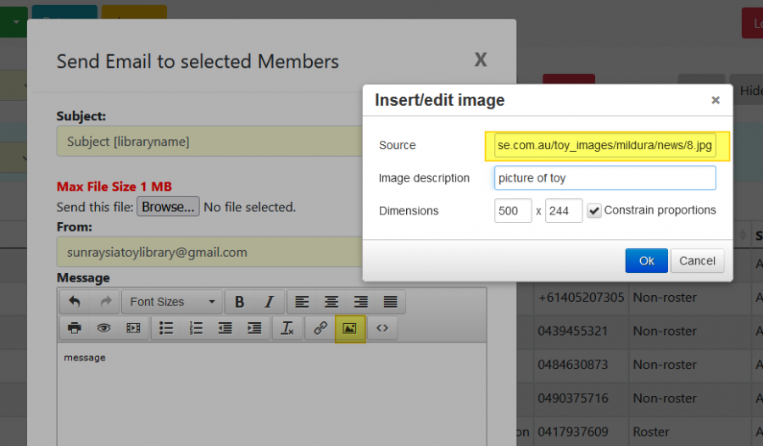
Task: Clear formatting with the Tx icon
Action: pyautogui.click(x=287, y=328)
